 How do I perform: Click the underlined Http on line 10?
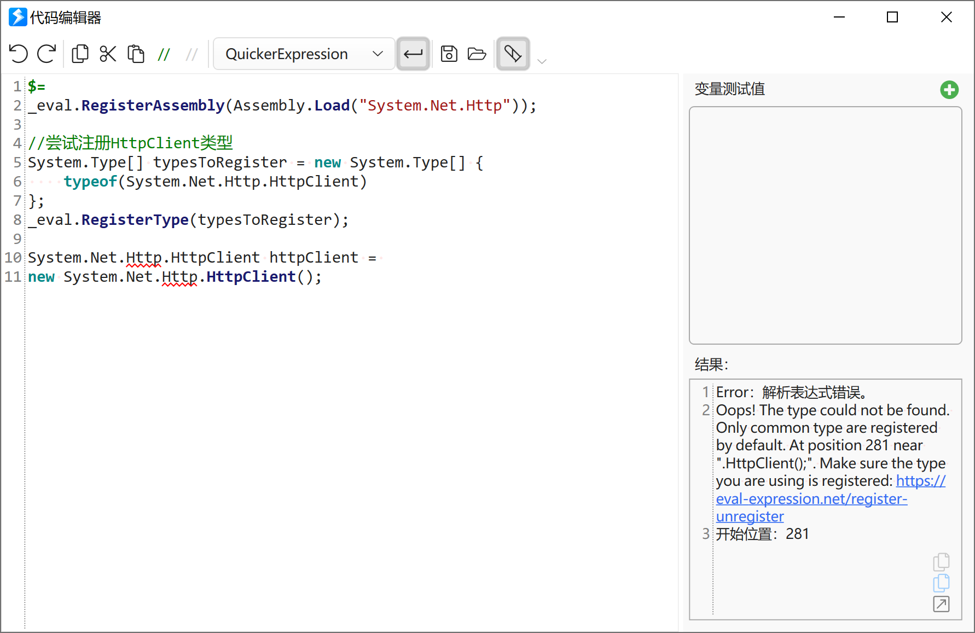144,258
